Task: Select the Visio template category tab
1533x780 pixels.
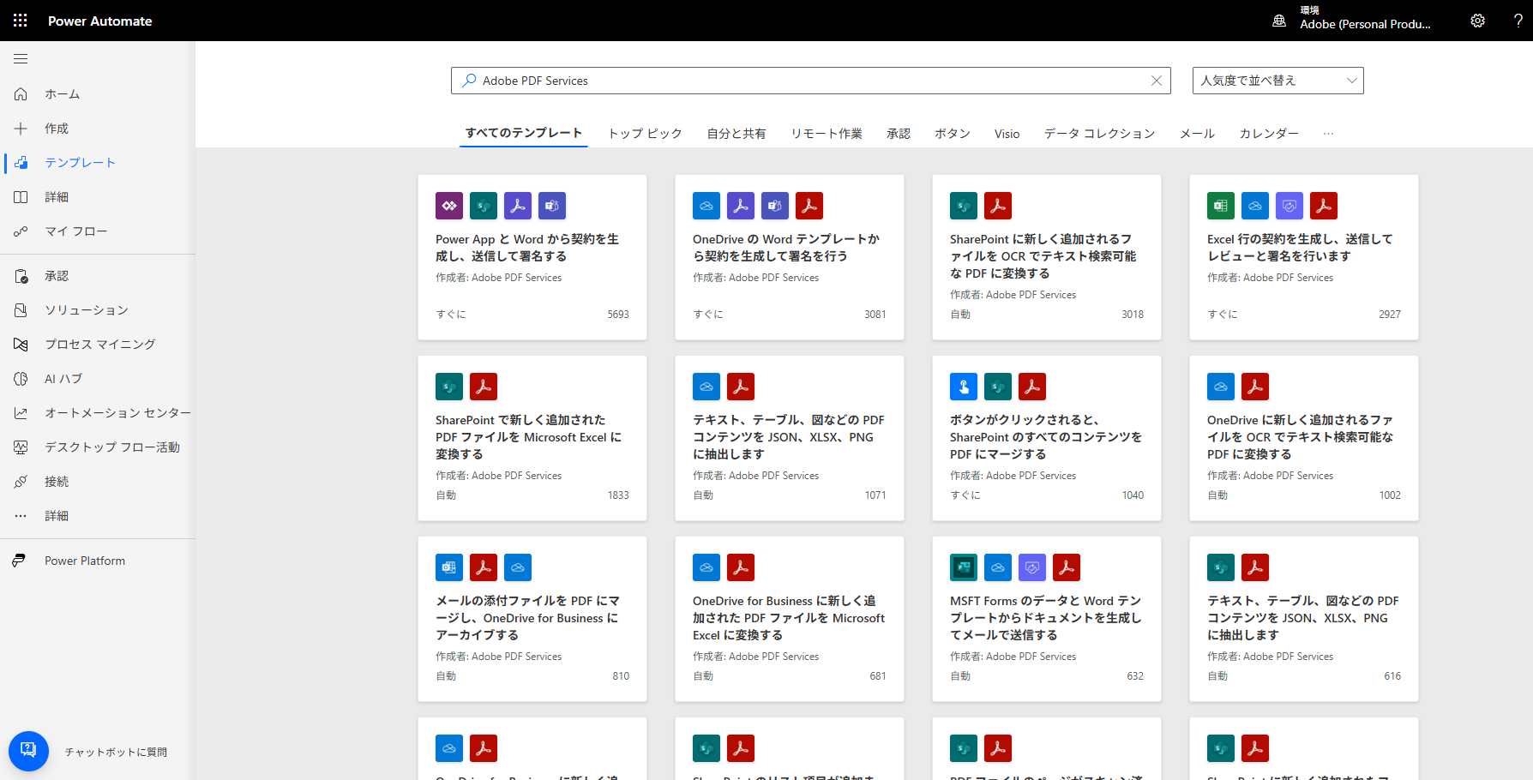Action: (1007, 133)
